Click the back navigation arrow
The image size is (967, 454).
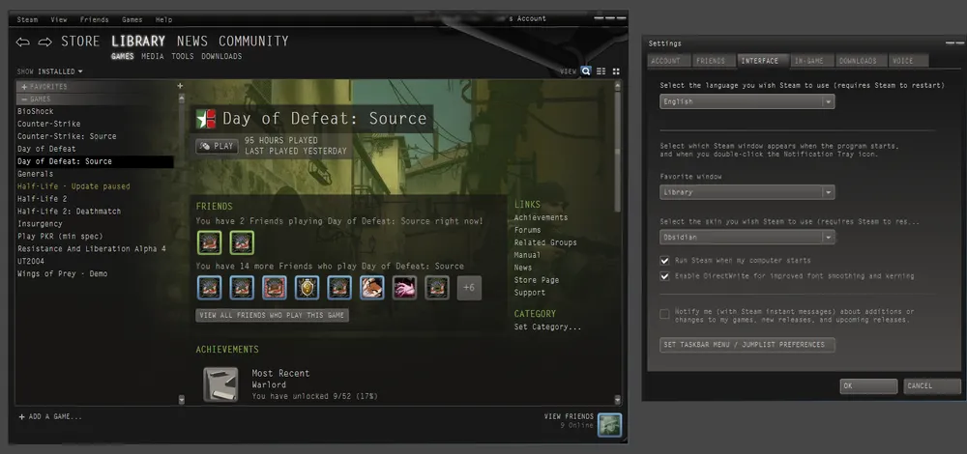point(23,42)
